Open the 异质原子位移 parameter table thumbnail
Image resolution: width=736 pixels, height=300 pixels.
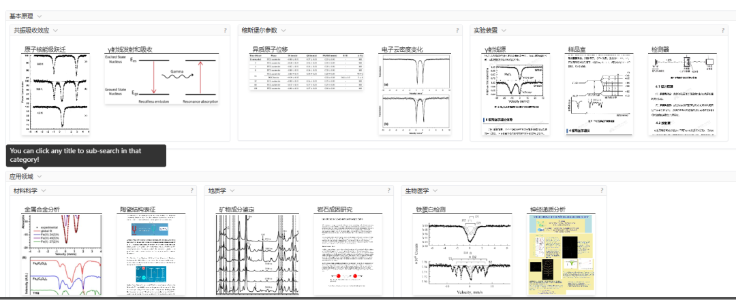point(306,72)
